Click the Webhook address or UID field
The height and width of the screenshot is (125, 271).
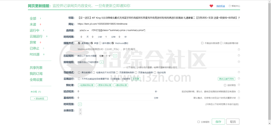tap(157, 49)
